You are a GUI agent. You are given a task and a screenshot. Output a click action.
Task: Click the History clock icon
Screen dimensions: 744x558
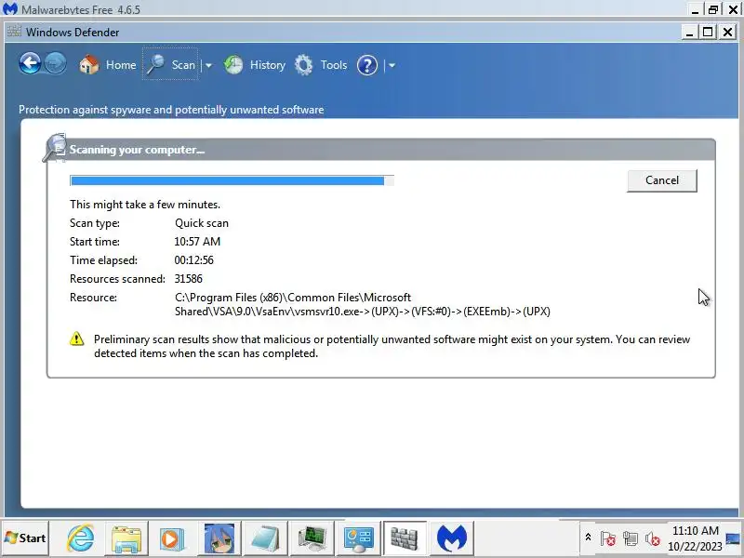pyautogui.click(x=233, y=65)
